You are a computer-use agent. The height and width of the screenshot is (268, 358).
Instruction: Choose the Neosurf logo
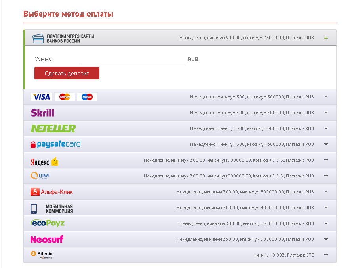[47, 239]
